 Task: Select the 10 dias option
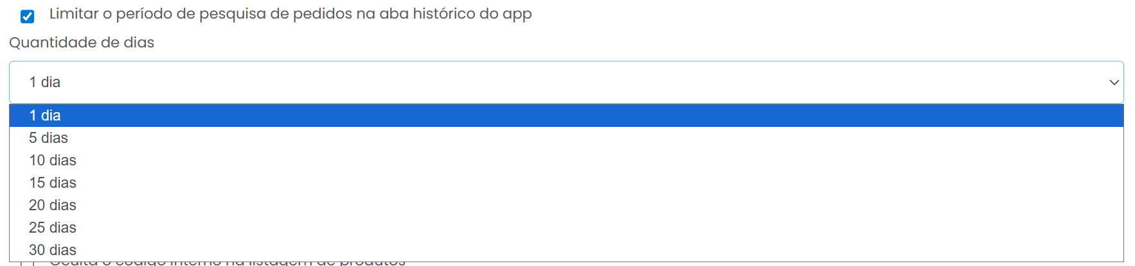click(53, 160)
